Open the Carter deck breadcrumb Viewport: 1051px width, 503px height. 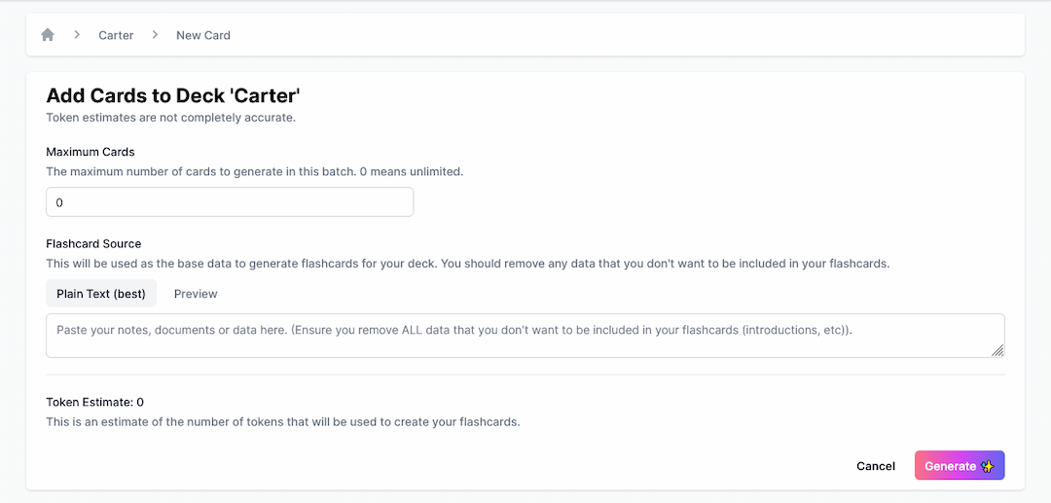pos(116,35)
